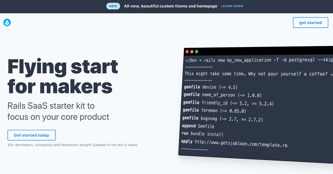
Task: Click the 'apply http://www.getsjabloon.com/template.rb' line
Action: pyautogui.click(x=234, y=143)
